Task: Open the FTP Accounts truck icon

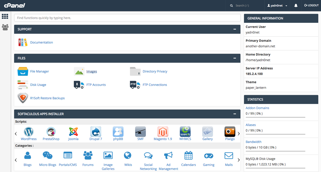Action: 79,84
